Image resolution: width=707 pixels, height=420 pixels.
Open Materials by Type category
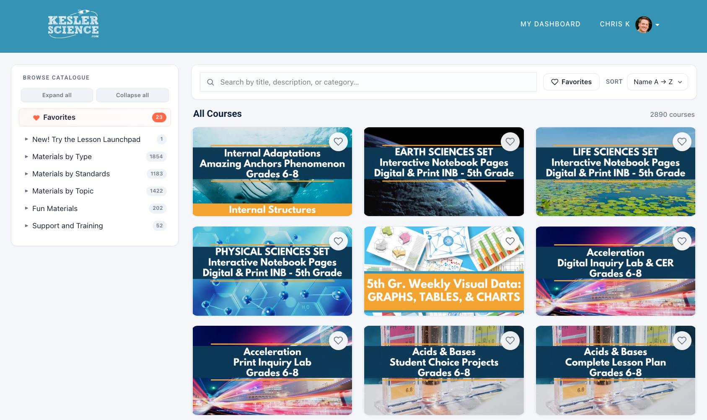coord(62,157)
